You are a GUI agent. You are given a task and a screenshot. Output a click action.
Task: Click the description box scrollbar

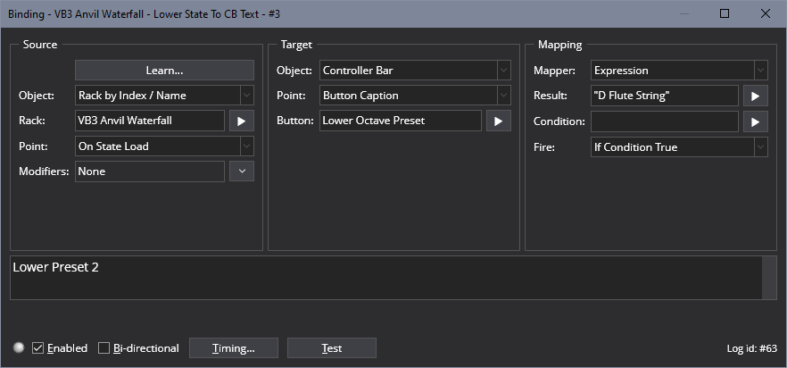coord(769,278)
